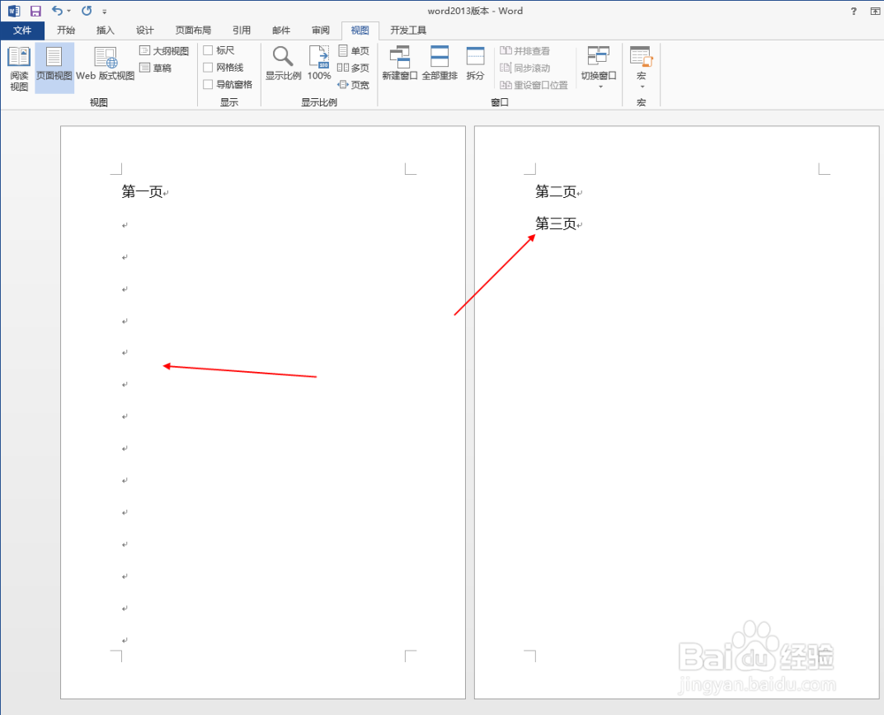884x715 pixels.
Task: Click the 100% zoom button
Action: pyautogui.click(x=318, y=60)
